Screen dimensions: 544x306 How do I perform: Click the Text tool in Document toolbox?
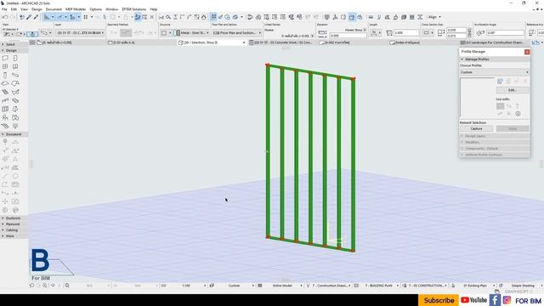click(x=15, y=159)
